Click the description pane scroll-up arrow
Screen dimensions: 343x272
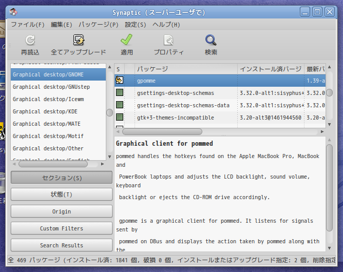tap(330, 140)
